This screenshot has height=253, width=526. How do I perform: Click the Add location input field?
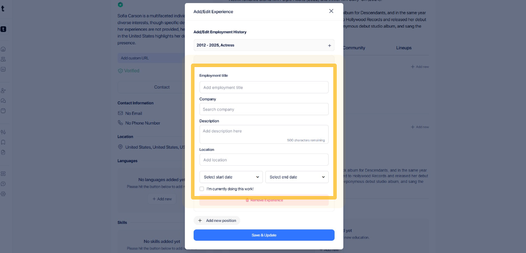point(264,160)
